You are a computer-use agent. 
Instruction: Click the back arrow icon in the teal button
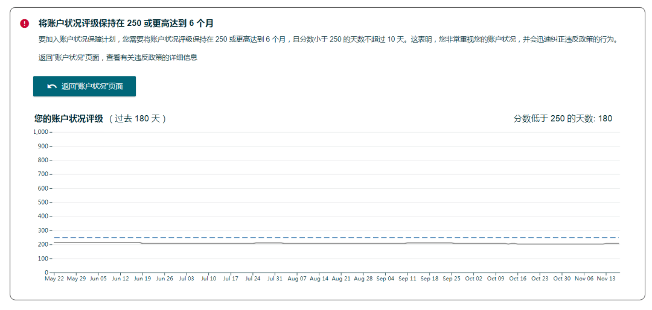pos(52,86)
